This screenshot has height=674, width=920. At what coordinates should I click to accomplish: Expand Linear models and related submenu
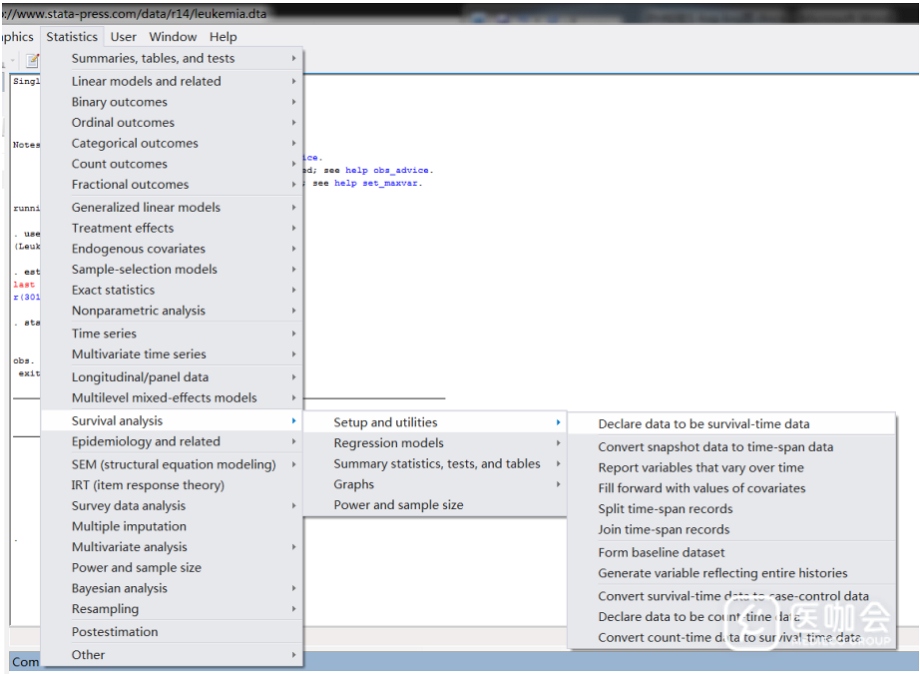pos(146,81)
